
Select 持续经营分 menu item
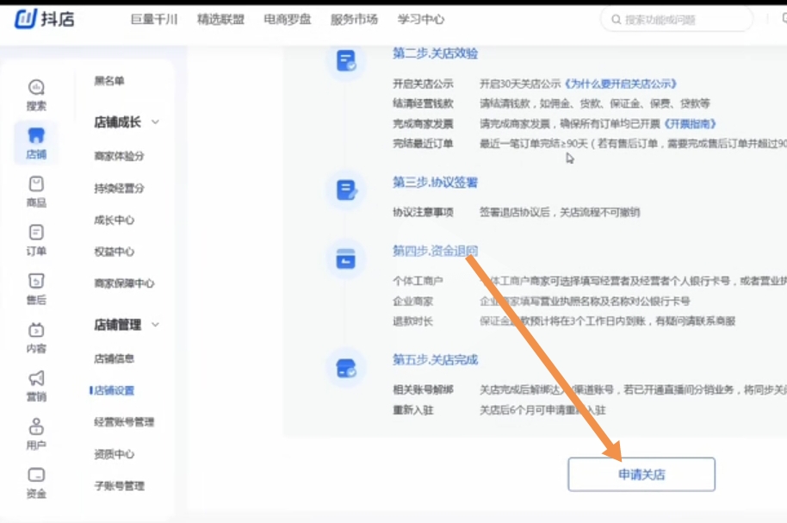click(119, 189)
